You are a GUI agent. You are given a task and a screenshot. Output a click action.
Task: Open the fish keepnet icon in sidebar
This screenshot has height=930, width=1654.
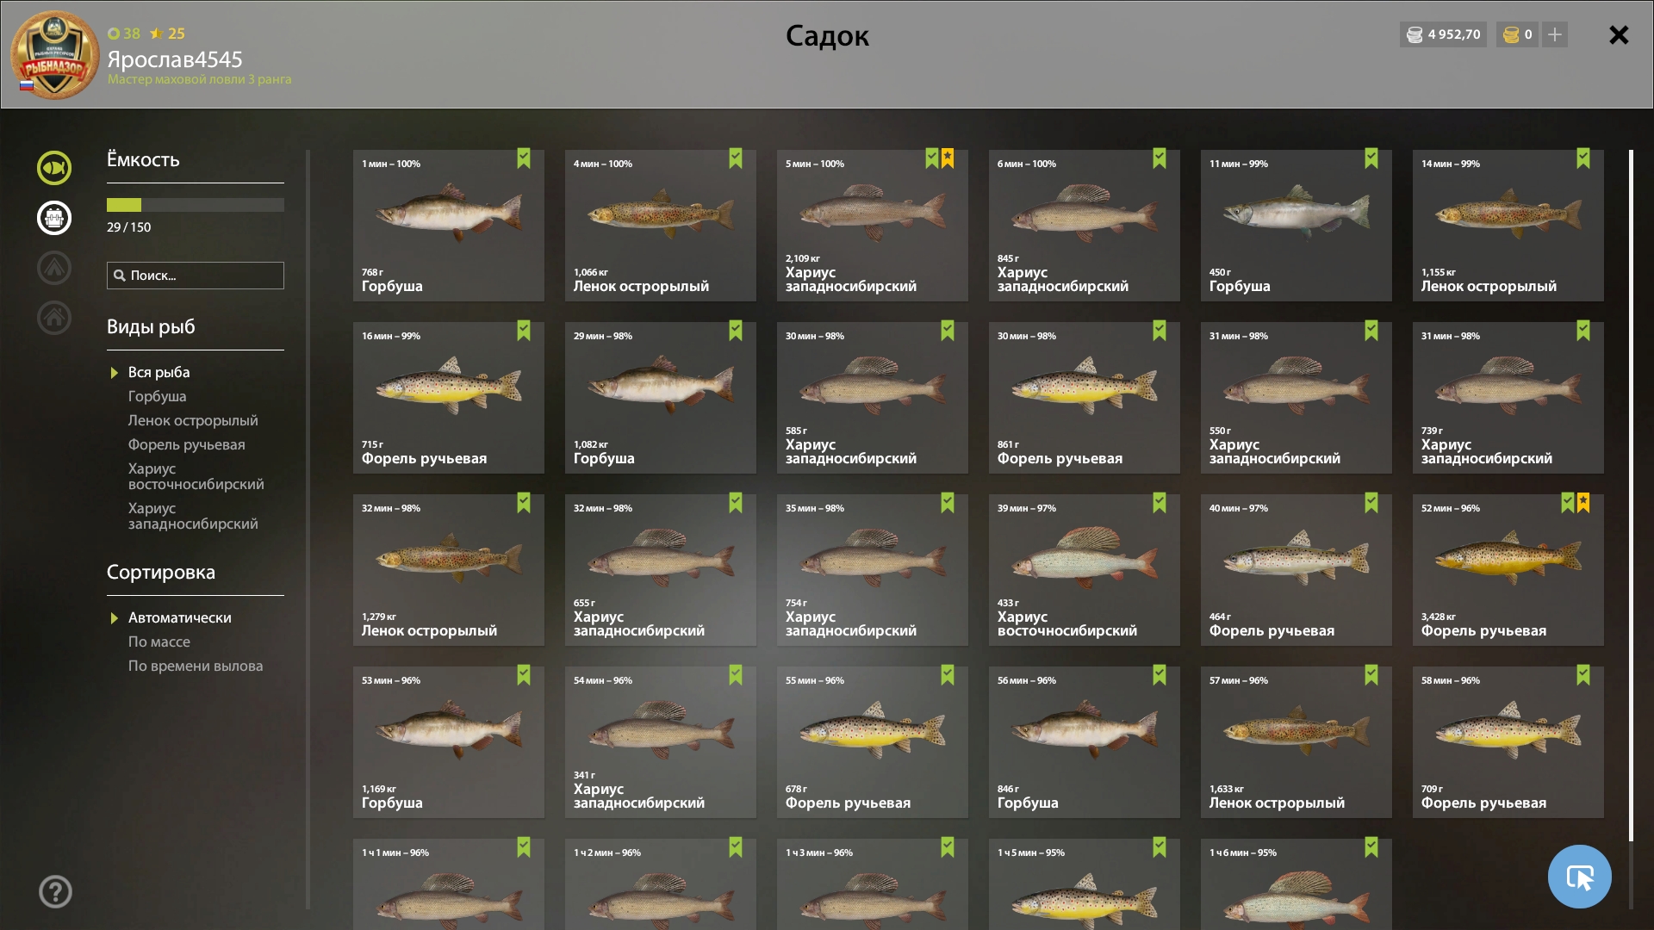(54, 168)
